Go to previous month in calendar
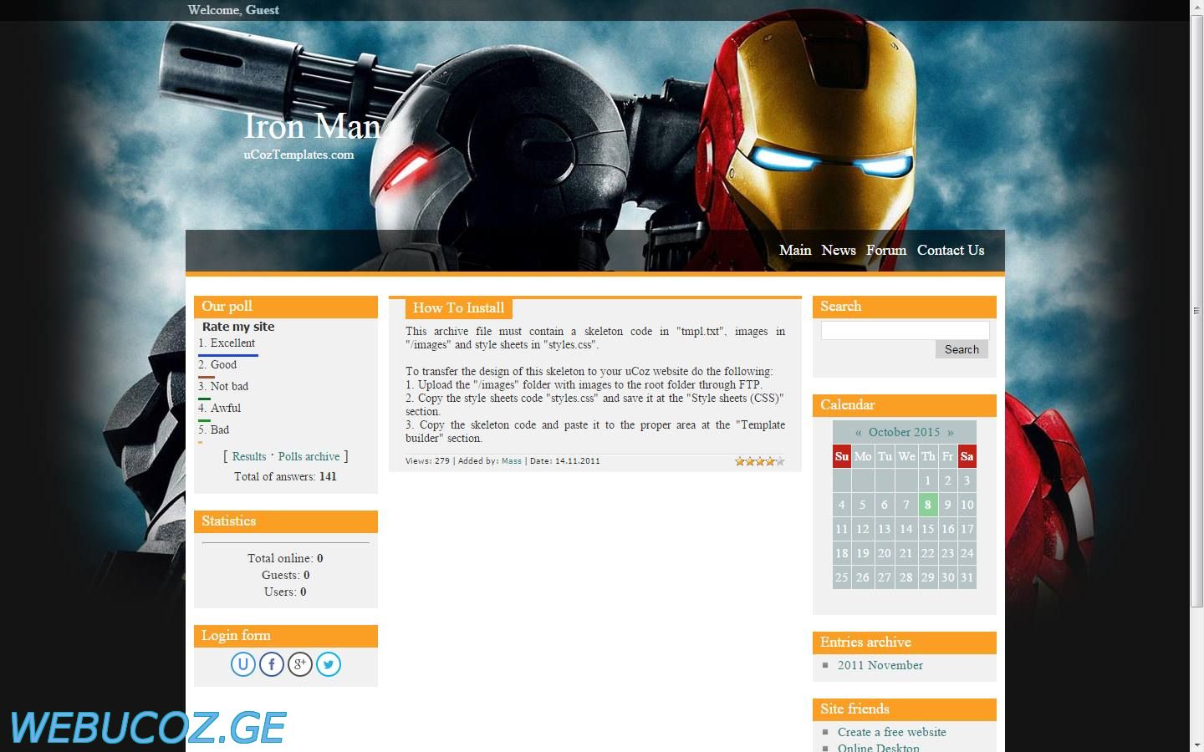Screen dimensions: 1204x752 [x=859, y=432]
